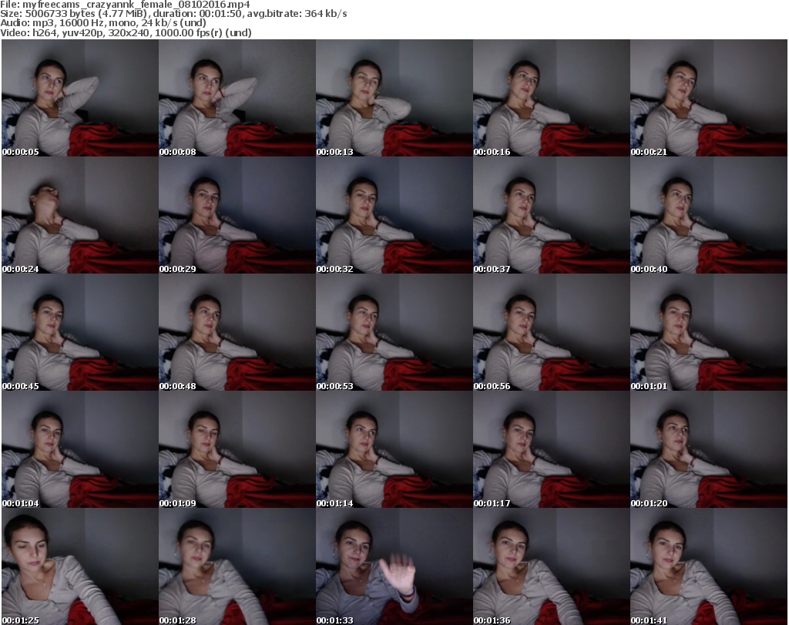
Task: Open the frame timestamped 00:01:28
Action: [237, 566]
